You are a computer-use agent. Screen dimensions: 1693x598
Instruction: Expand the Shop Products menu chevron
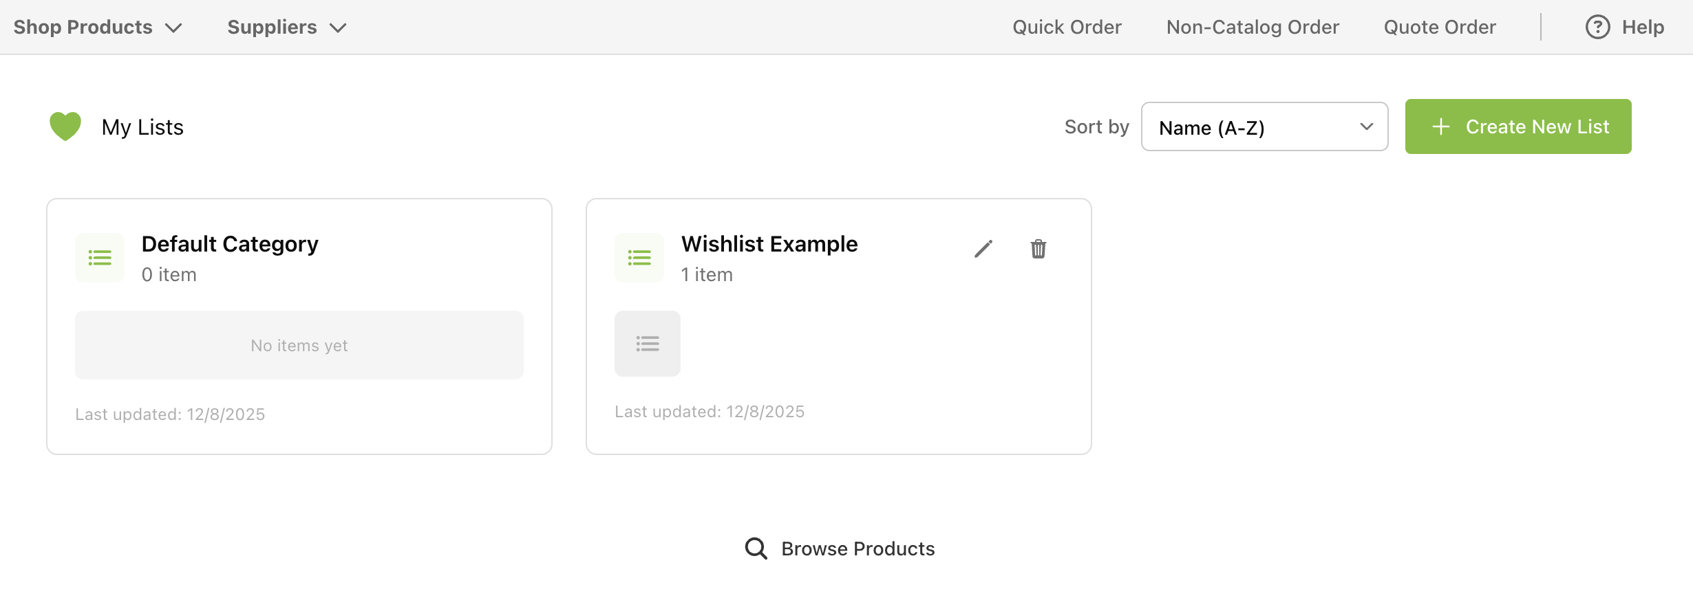(173, 28)
